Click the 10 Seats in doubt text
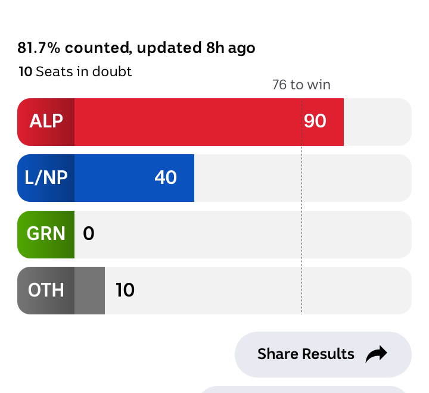This screenshot has width=429, height=393. (75, 71)
